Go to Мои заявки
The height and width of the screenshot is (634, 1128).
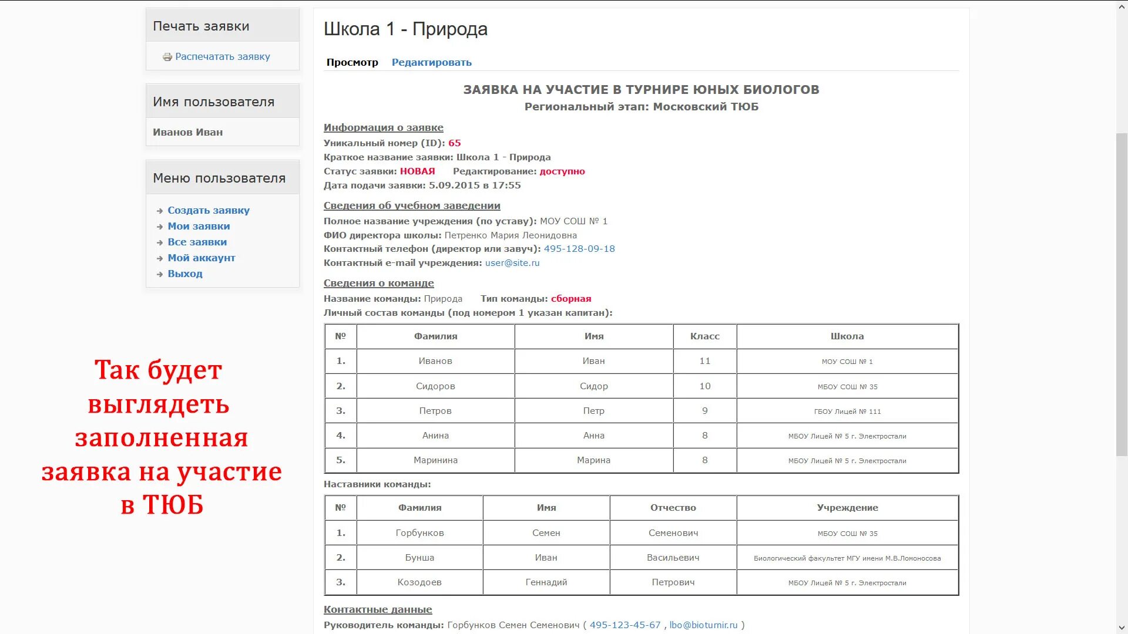tap(199, 226)
